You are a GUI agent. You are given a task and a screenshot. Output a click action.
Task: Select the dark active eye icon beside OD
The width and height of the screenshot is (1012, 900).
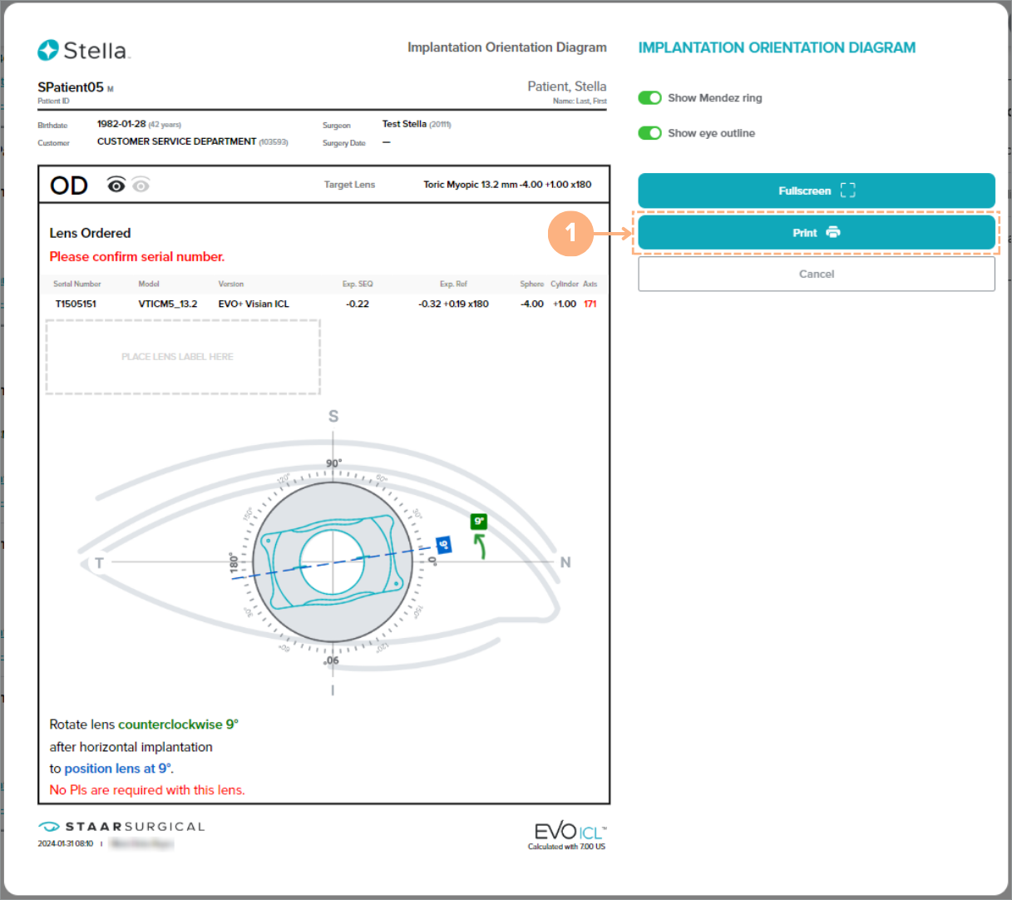pyautogui.click(x=116, y=185)
